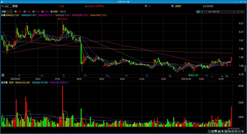The width and height of the screenshot is (247, 134).
Task: Click the cyan triangle marker near 03/03
Action: pyautogui.click(x=222, y=77)
